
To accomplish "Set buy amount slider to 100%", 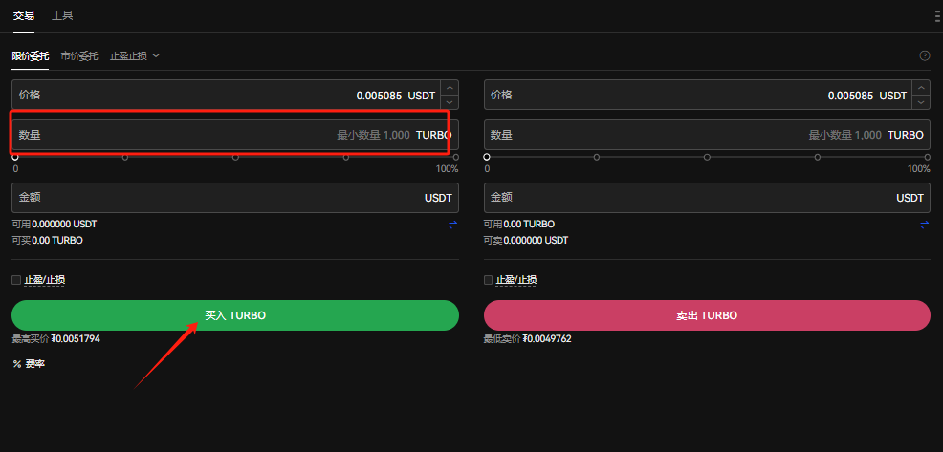I will 455,157.
